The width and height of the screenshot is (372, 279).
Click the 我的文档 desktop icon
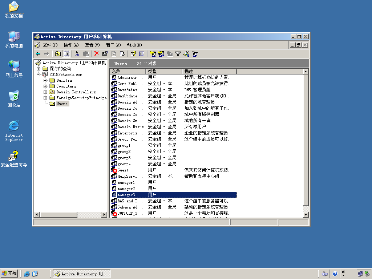(14, 9)
